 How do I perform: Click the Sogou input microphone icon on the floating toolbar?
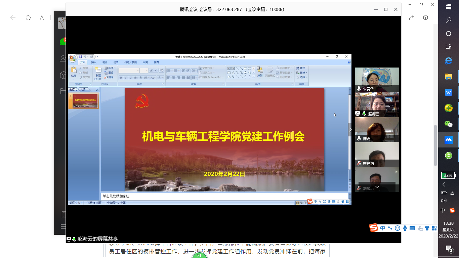[x=405, y=228]
